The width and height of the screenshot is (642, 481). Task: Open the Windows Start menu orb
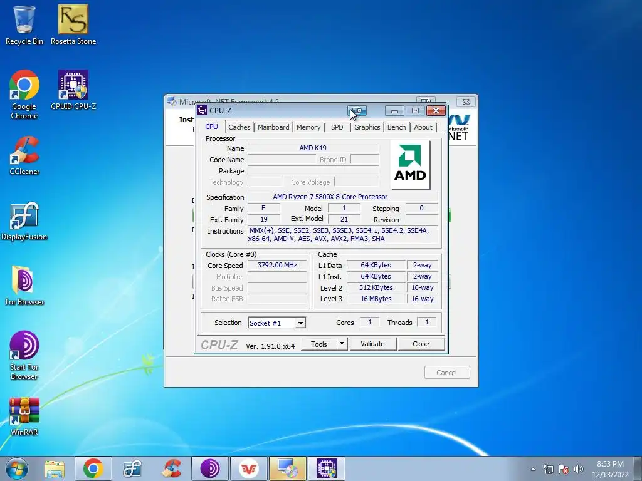tap(17, 468)
